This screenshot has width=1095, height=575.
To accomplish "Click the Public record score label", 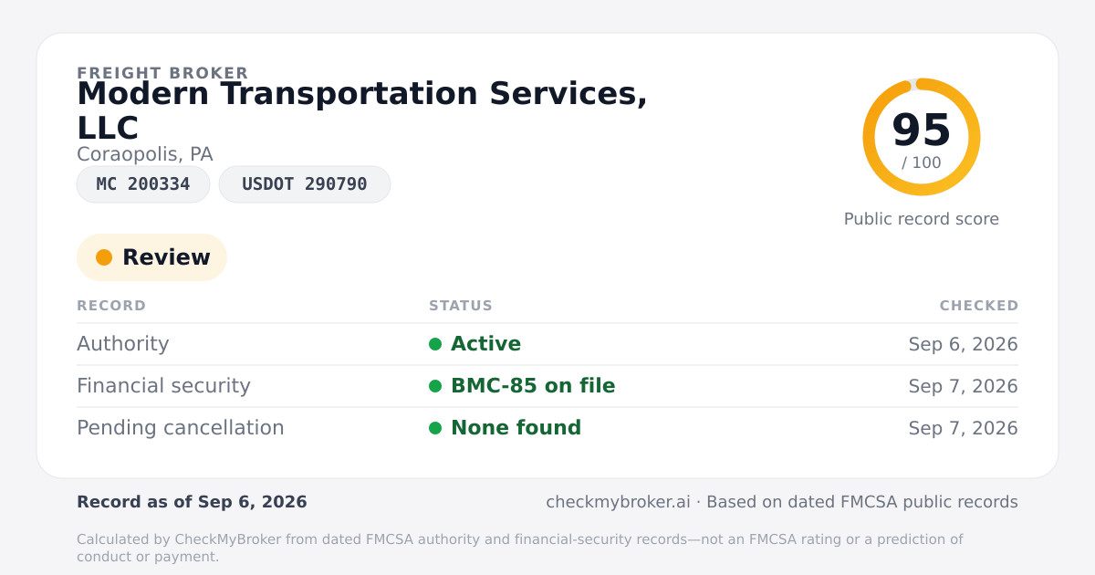I will click(x=922, y=219).
